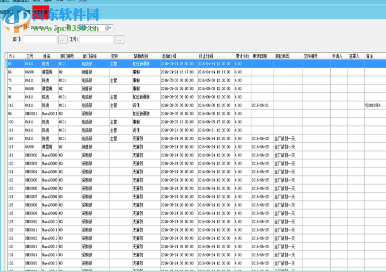The image size is (386, 272).
Task: Click the 签署人 column header
Action: point(354,56)
